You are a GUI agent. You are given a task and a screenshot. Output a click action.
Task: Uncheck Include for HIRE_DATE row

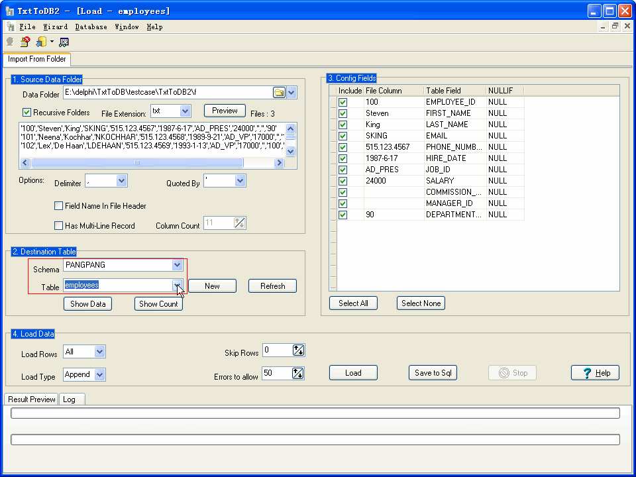343,158
